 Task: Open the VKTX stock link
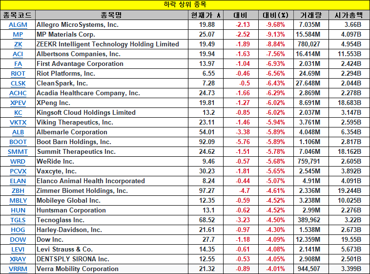point(18,122)
